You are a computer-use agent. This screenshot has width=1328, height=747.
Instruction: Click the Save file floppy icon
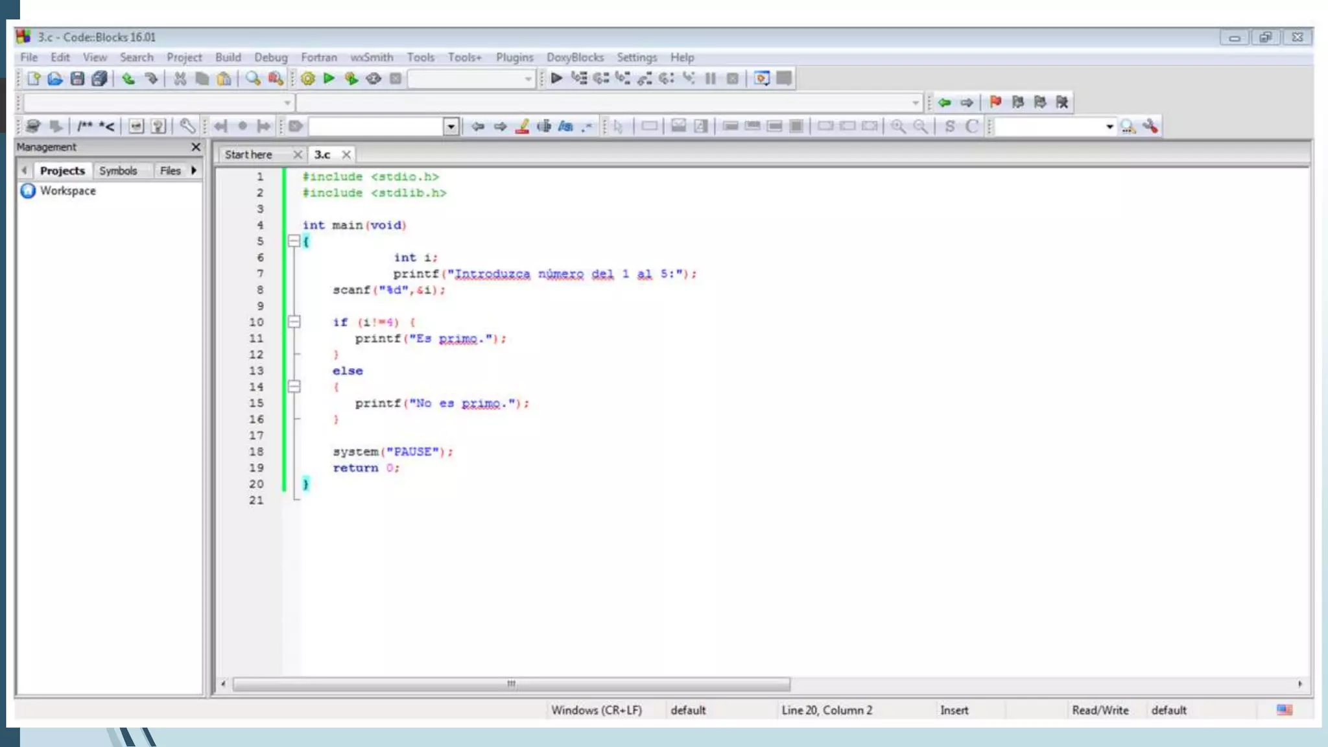pos(77,78)
